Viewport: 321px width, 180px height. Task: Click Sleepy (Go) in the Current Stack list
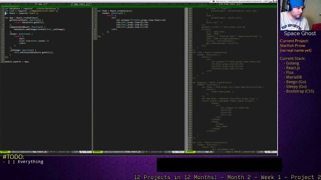point(296,86)
